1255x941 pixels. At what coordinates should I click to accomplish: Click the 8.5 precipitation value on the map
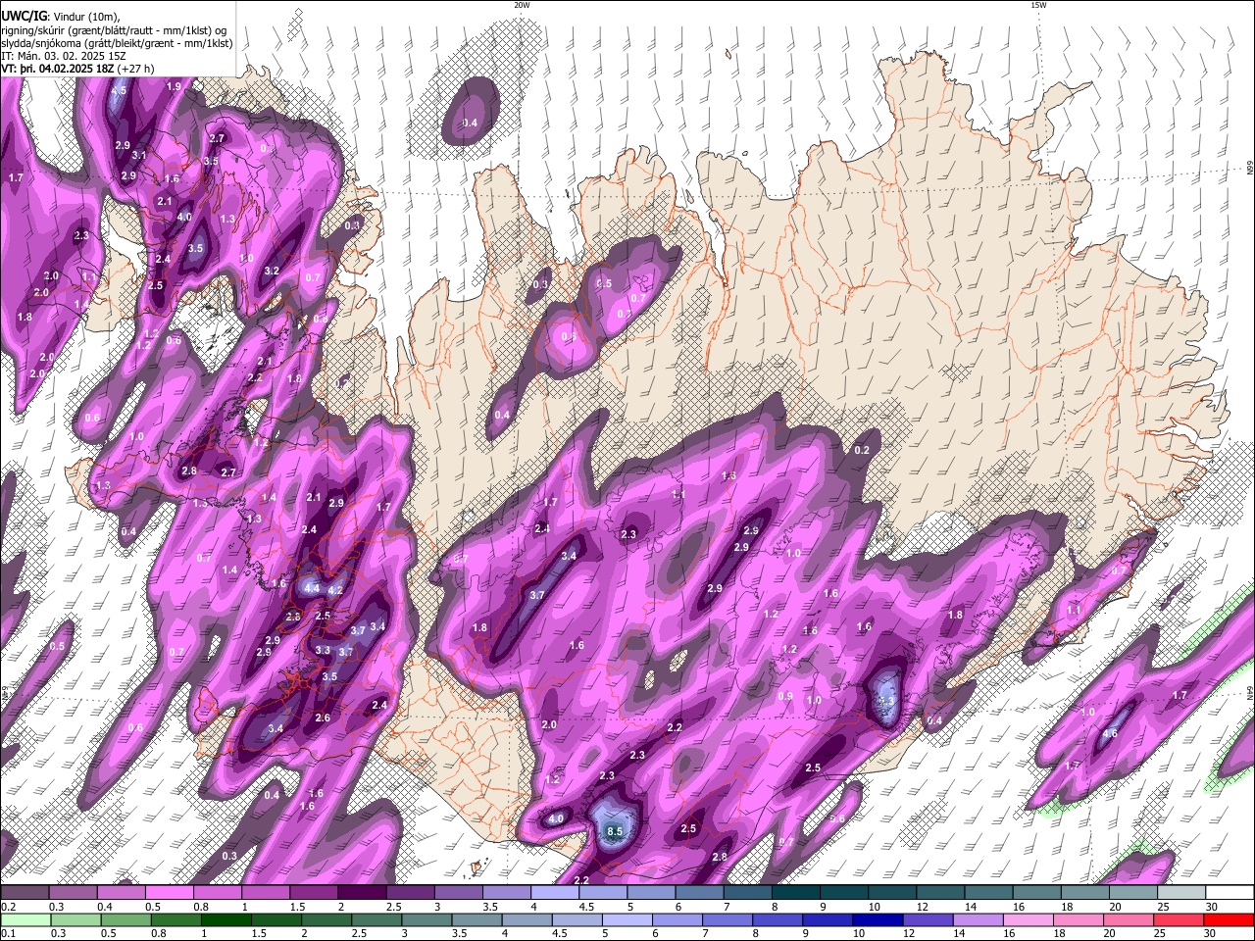pos(615,832)
